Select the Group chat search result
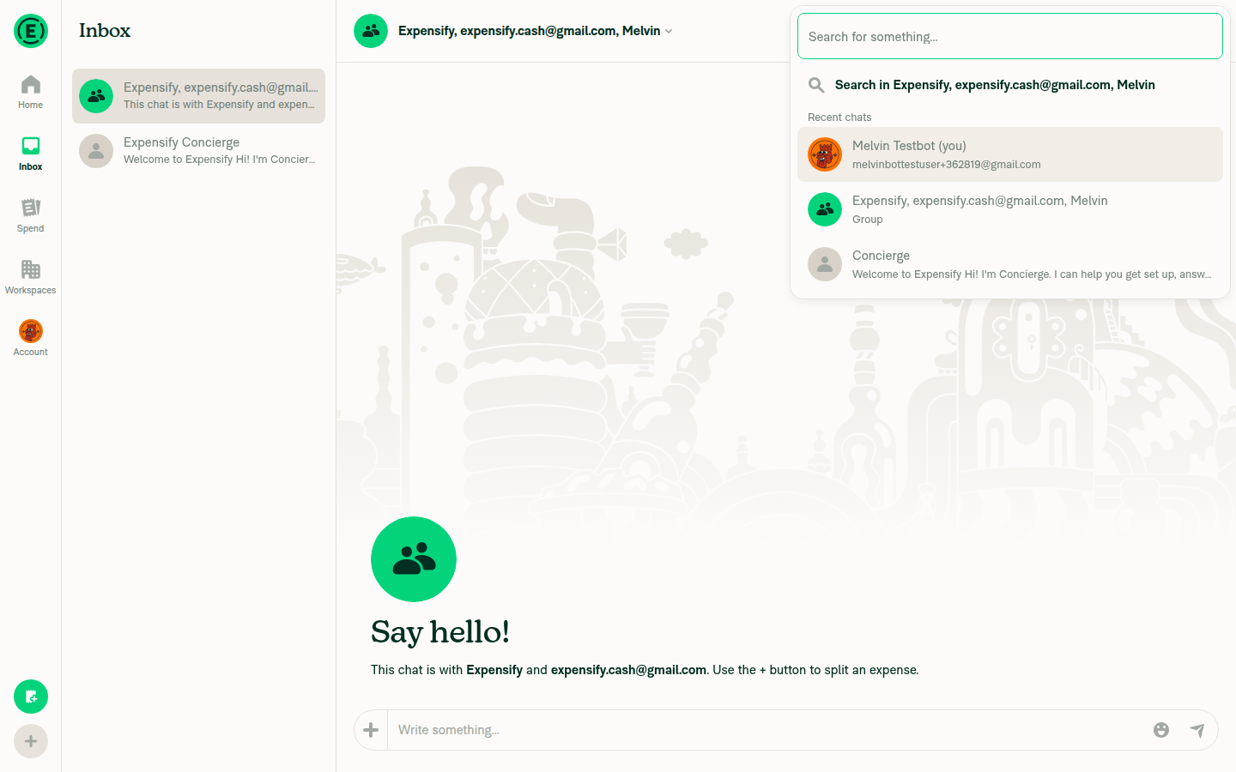 (x=1010, y=209)
